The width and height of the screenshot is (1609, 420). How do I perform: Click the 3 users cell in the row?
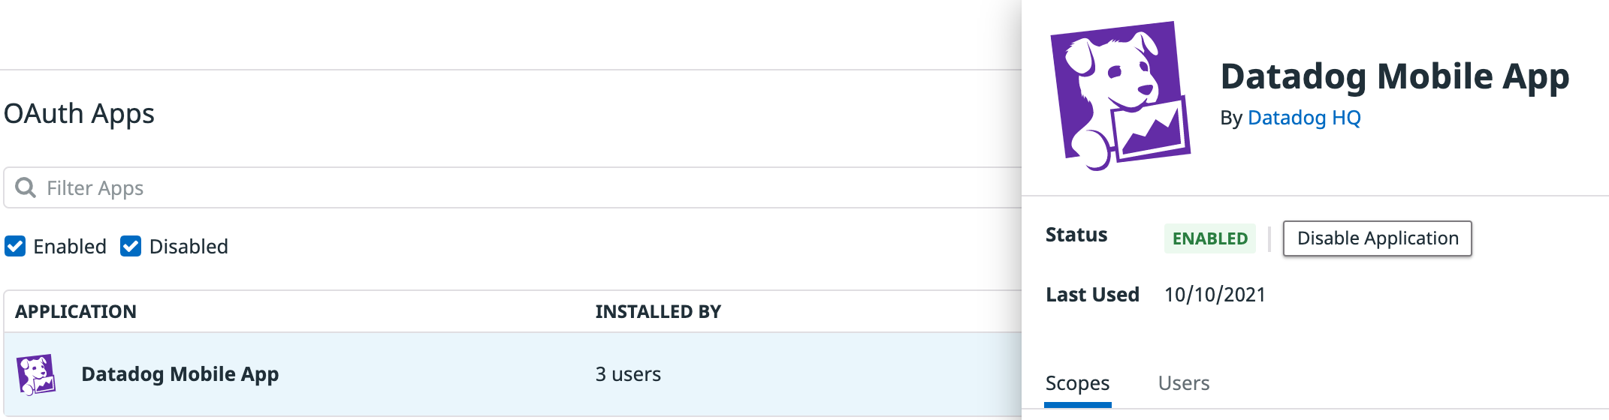[628, 374]
